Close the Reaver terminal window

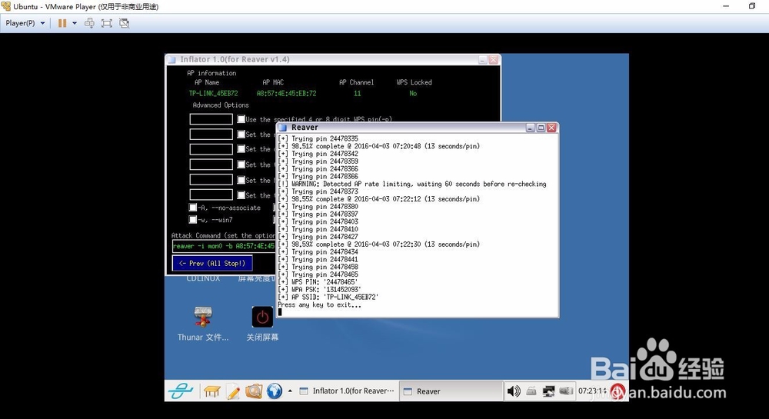pos(551,128)
